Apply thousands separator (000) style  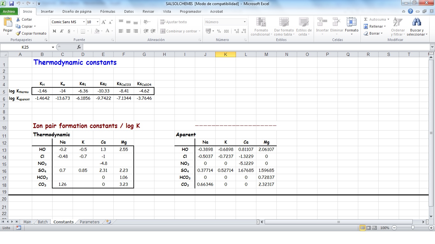226,31
